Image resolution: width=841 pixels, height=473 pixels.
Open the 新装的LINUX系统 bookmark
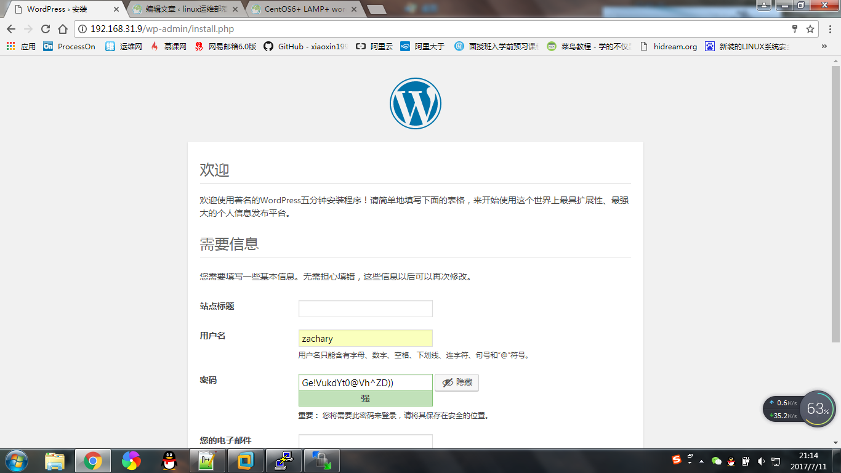click(747, 46)
